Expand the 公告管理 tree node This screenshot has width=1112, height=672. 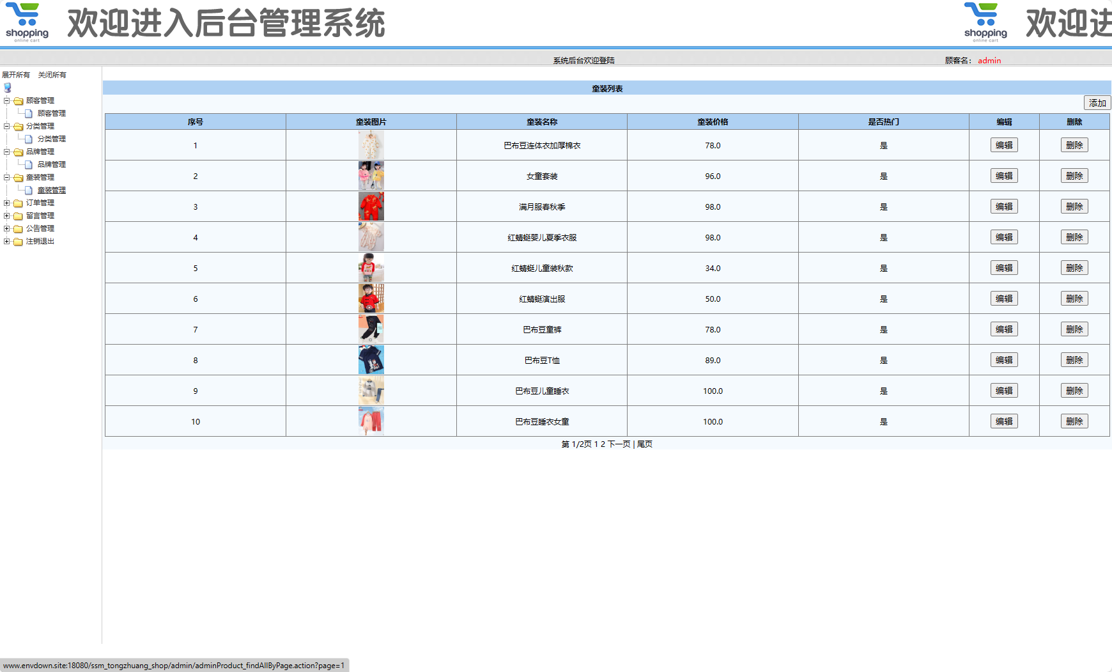6,228
